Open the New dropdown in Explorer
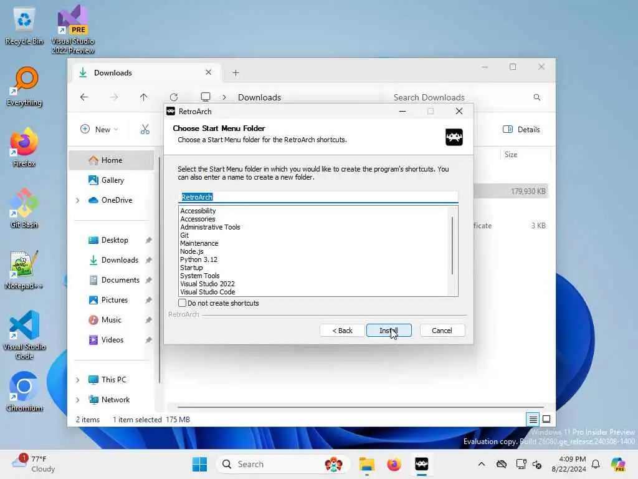The width and height of the screenshot is (638, 479). click(99, 130)
